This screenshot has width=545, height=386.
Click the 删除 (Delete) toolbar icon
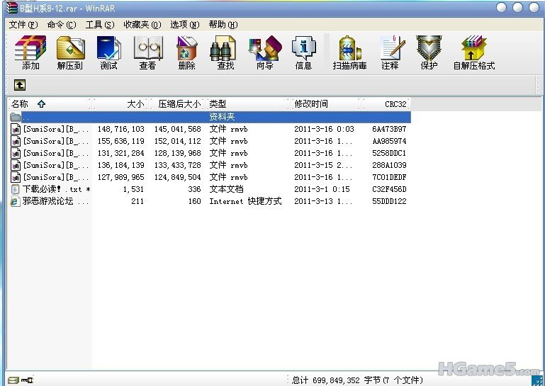186,52
